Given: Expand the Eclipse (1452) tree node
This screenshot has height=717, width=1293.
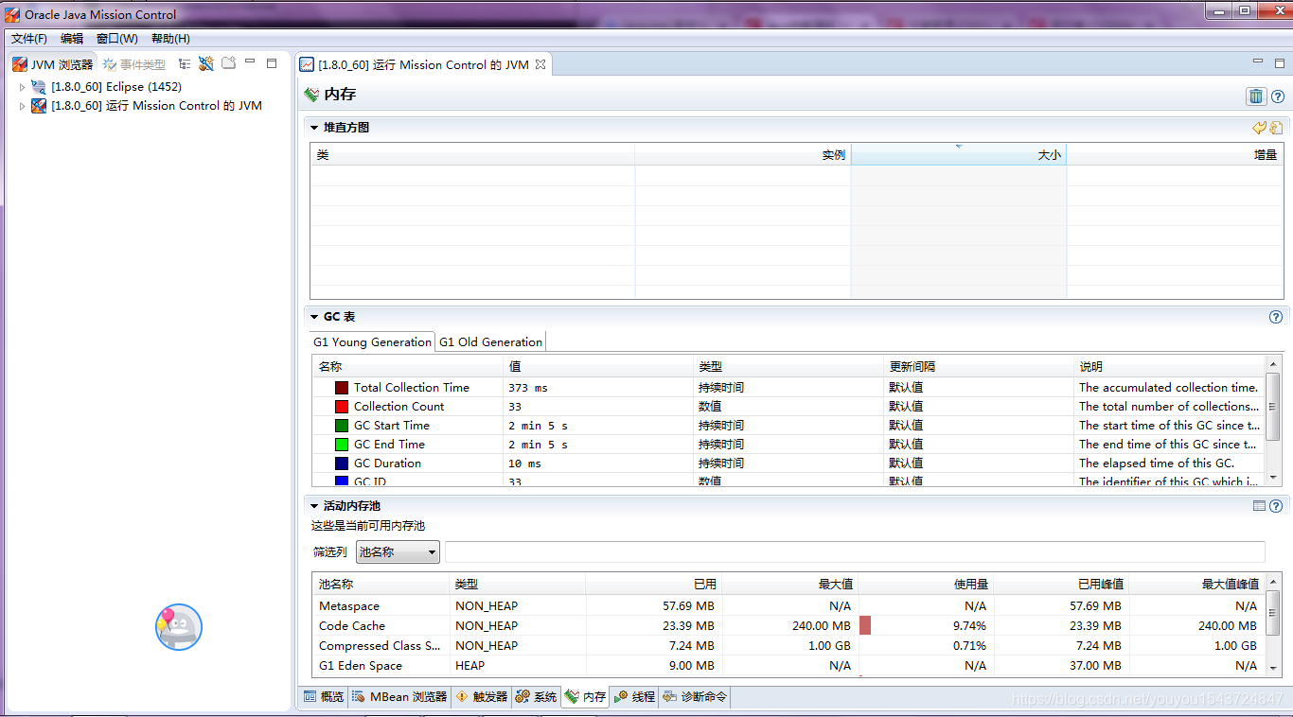Looking at the screenshot, I should coord(23,87).
